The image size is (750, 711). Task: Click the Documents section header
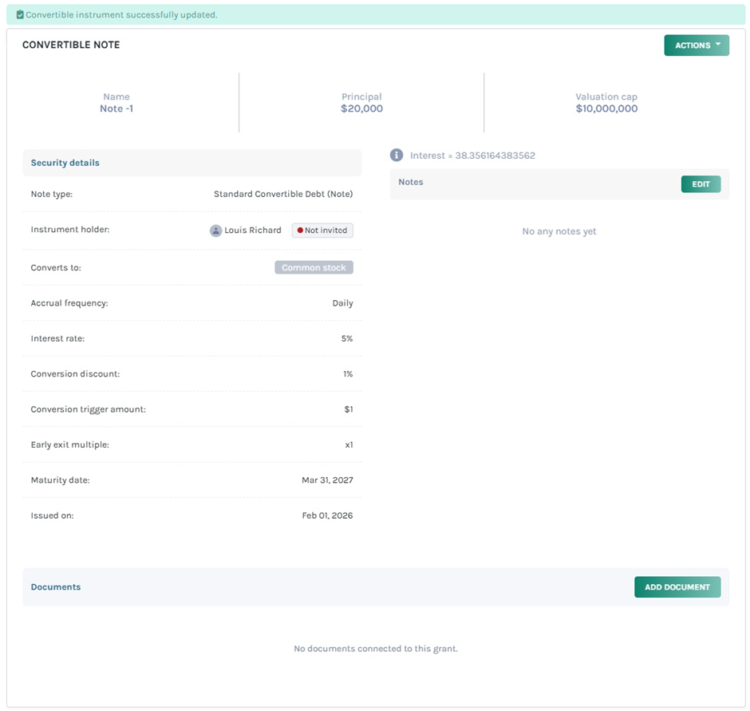pyautogui.click(x=56, y=587)
